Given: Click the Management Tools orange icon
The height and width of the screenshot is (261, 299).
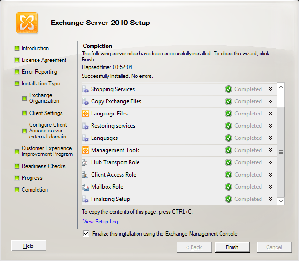Looking at the screenshot, I should pyautogui.click(x=85, y=150).
